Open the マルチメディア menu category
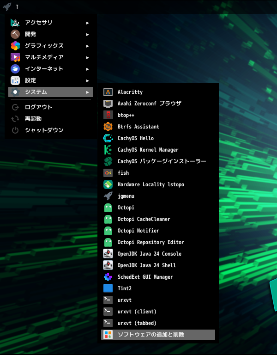Image resolution: width=277 pixels, height=355 pixels. coord(44,57)
